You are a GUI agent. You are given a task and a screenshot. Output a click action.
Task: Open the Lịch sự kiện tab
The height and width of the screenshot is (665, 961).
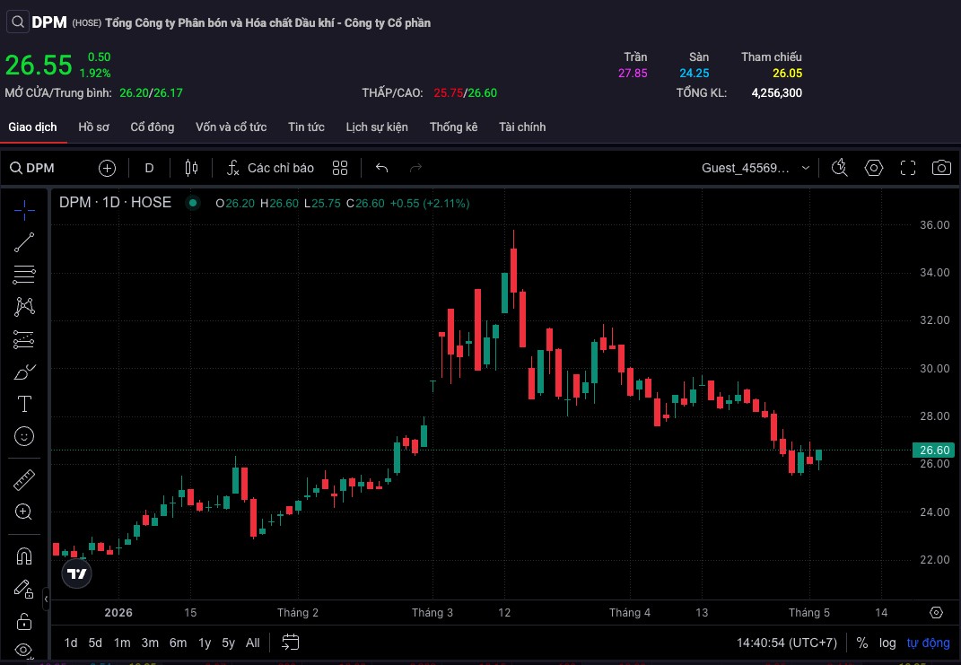pos(377,127)
